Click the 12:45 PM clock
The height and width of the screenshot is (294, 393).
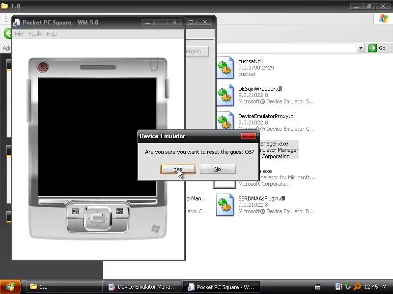click(x=375, y=287)
